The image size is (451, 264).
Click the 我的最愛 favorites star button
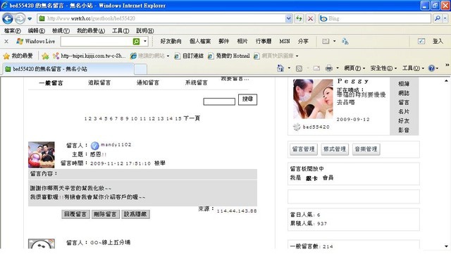click(18, 56)
